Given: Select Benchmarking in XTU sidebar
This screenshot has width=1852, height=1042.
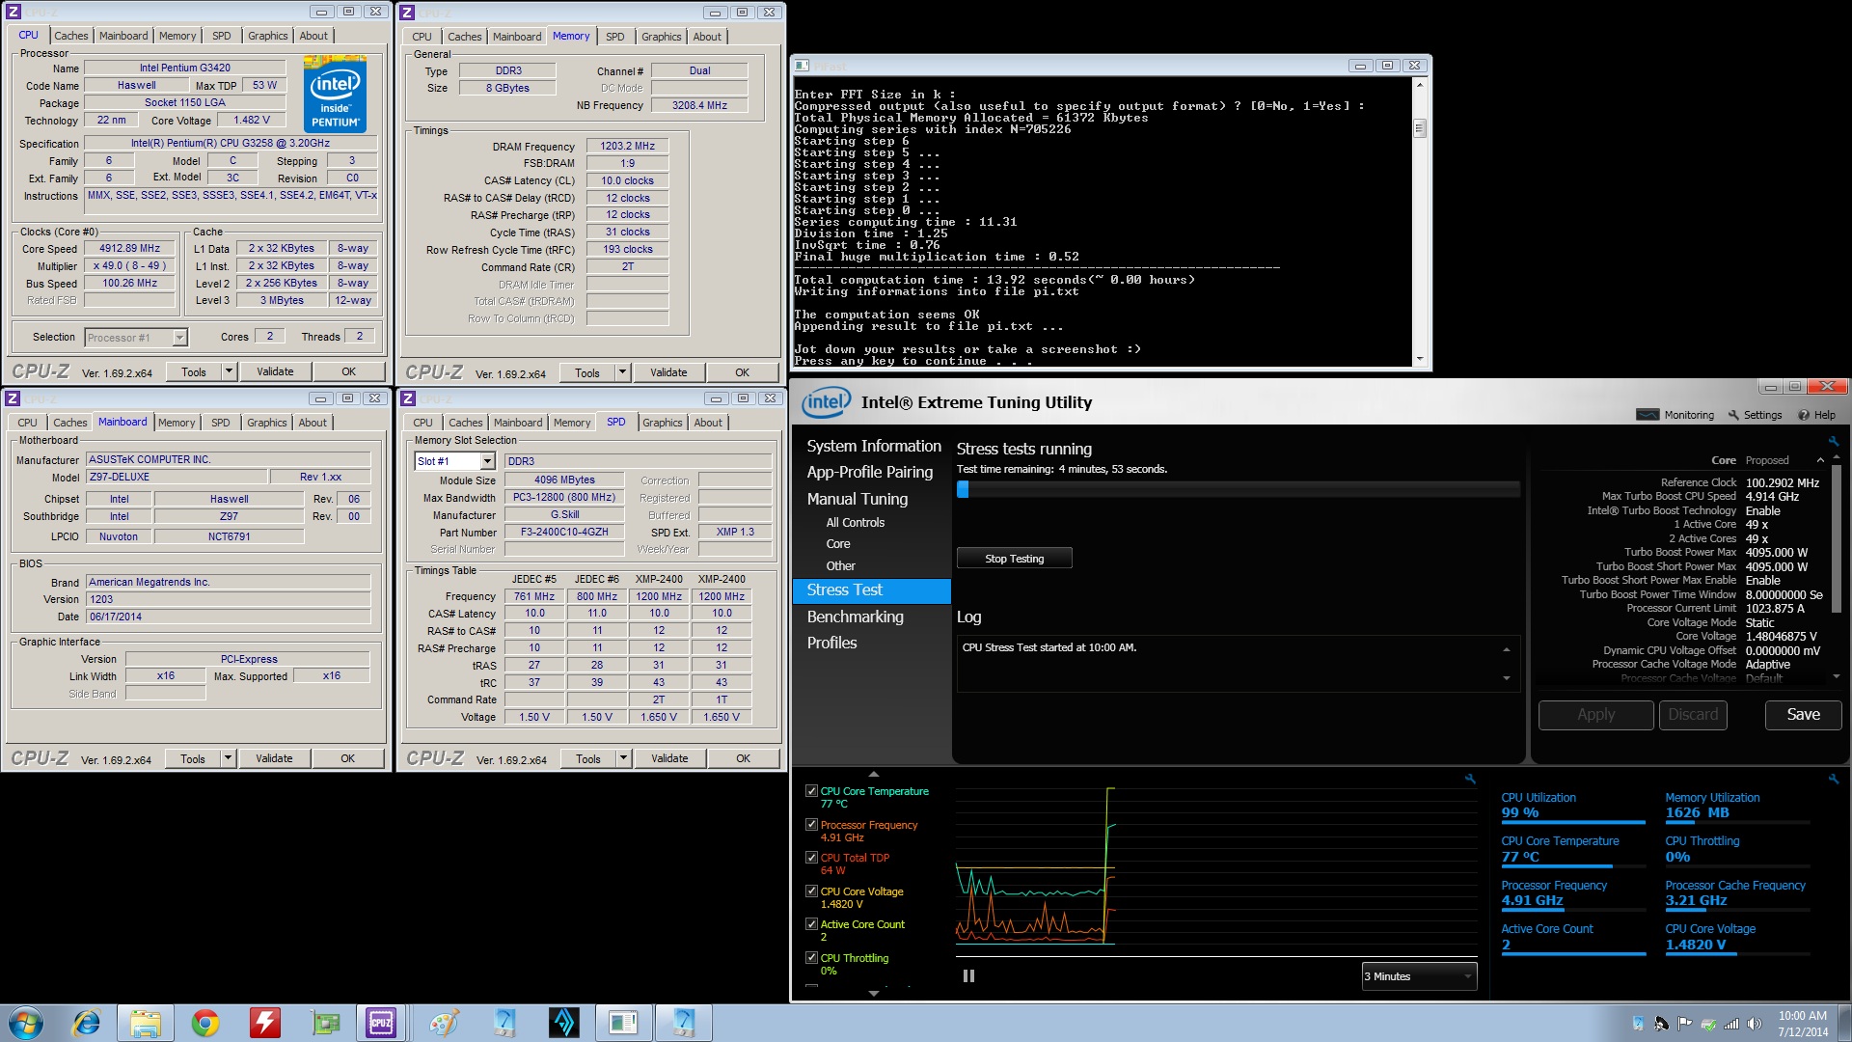Looking at the screenshot, I should point(855,617).
